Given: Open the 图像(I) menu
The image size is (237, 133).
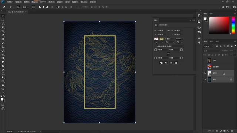Looking at the screenshot, I should 26,2.
